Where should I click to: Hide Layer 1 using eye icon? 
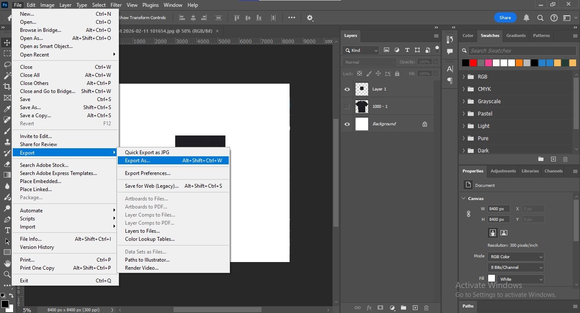coord(347,89)
